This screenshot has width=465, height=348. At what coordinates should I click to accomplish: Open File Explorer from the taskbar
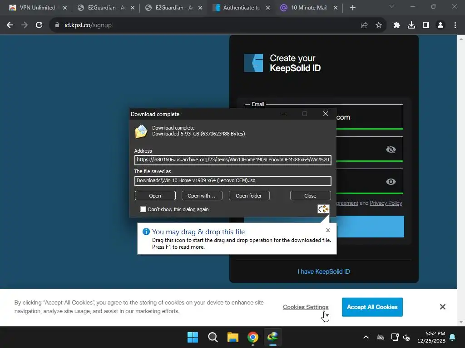[x=233, y=337]
